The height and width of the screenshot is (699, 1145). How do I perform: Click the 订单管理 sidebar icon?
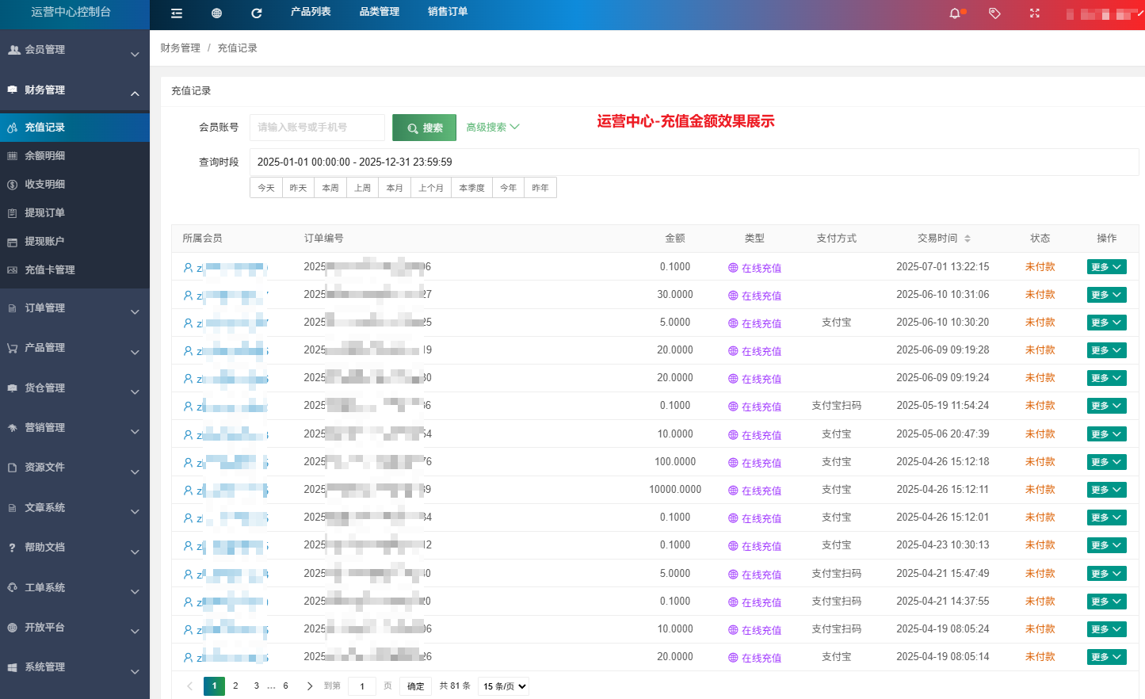pos(12,307)
